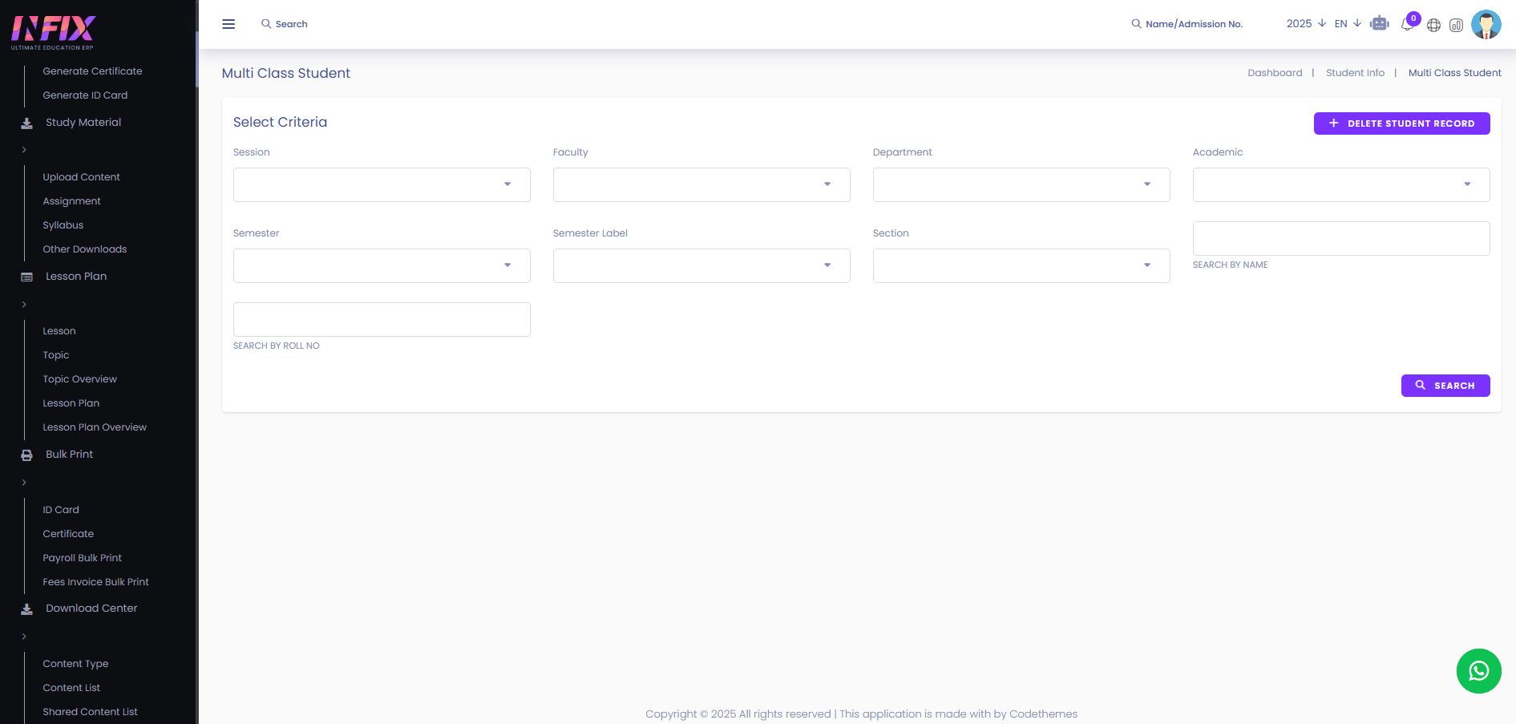Expand the Download Center chevron
Screen dimensions: 1516x724
click(24, 637)
